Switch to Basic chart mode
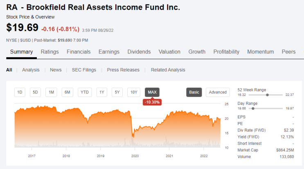Viewport: 304px width, 169px height. [194, 92]
